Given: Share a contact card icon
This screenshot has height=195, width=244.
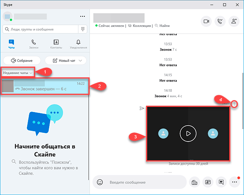Looking at the screenshot, I should (x=208, y=182).
